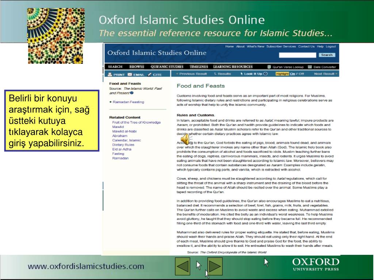Click the envelope icon beside EMAIL

[x=130, y=74]
